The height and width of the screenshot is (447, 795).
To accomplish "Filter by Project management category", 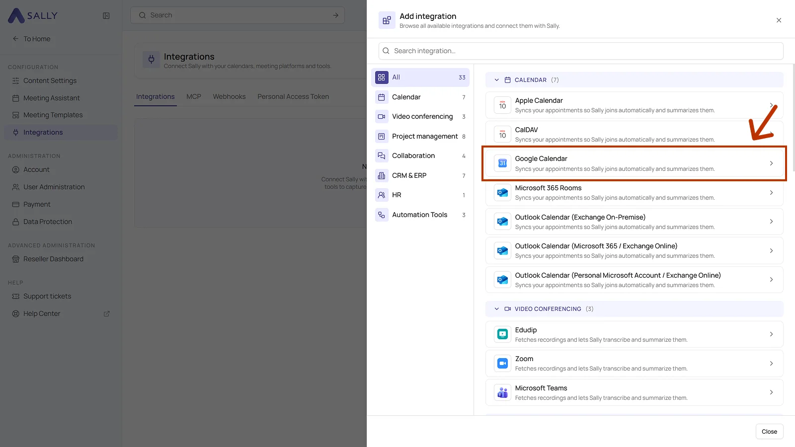I will pyautogui.click(x=420, y=136).
